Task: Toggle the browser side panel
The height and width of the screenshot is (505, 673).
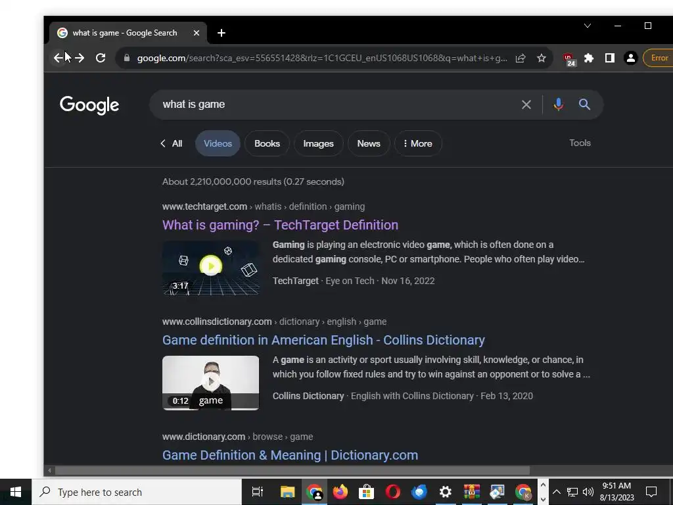Action: coord(610,58)
